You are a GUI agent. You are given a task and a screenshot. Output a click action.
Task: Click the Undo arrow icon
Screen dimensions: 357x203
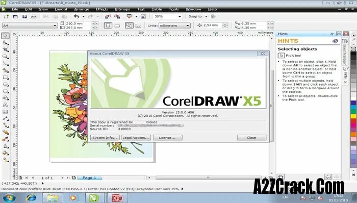tap(76, 17)
